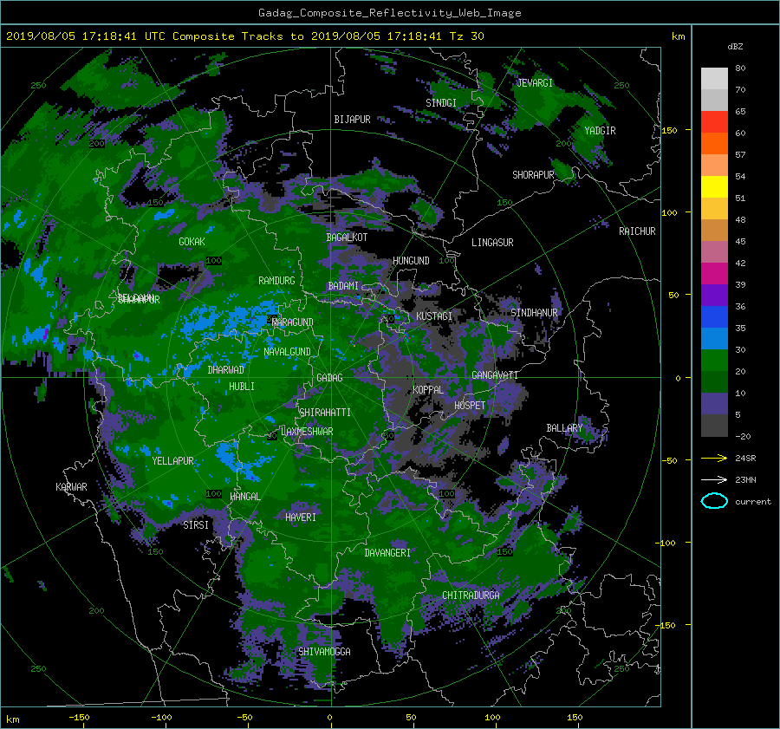The width and height of the screenshot is (780, 729).
Task: Choose the dark gray -20 dBZ swatch
Action: pos(714,426)
